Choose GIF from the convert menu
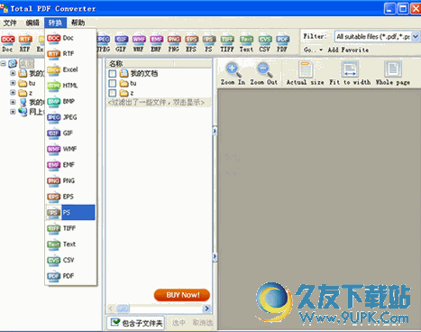The width and height of the screenshot is (421, 332). [70, 134]
